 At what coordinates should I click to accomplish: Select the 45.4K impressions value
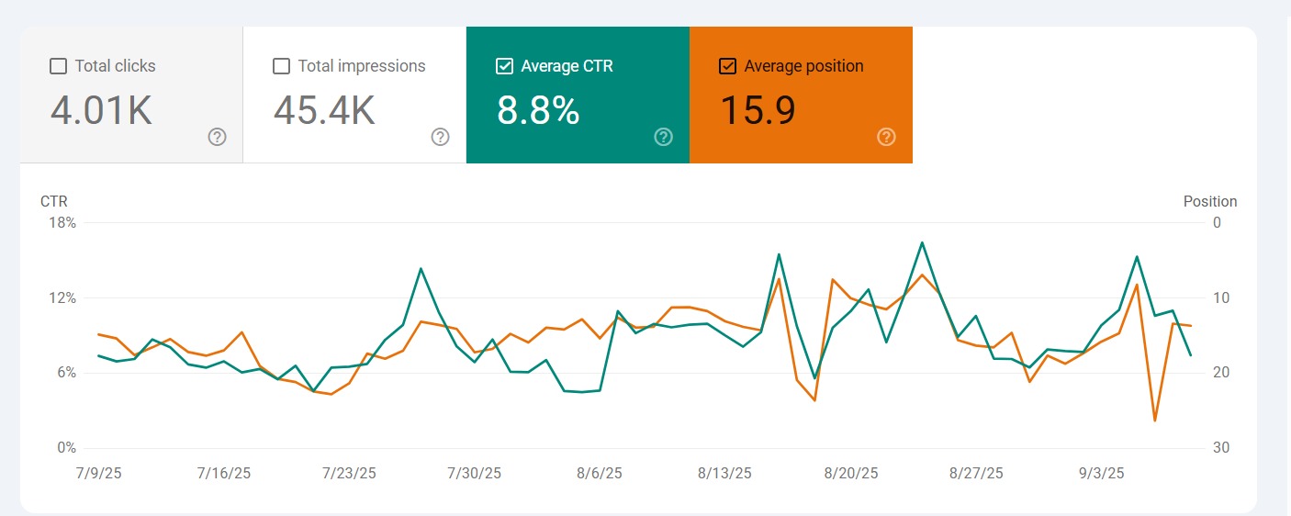[324, 110]
